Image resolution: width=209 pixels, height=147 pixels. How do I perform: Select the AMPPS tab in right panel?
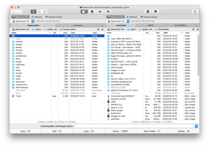point(151,25)
